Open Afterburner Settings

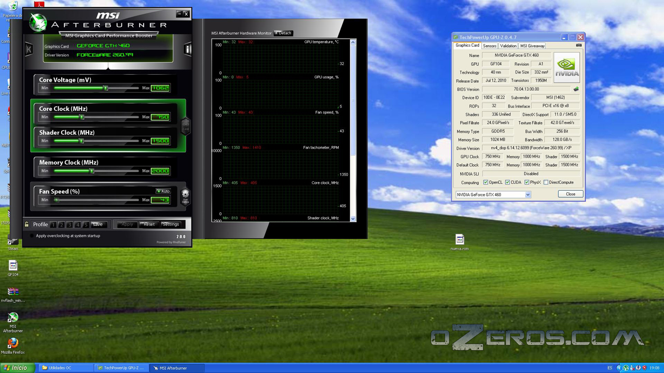click(x=170, y=224)
